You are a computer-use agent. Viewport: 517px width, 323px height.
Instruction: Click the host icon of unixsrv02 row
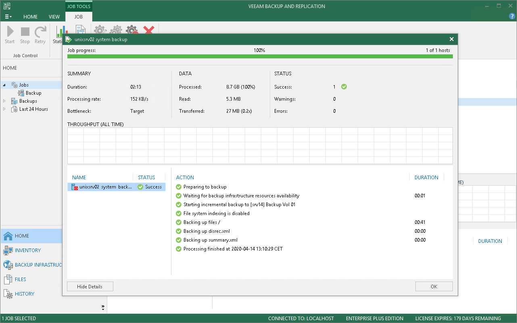[74, 187]
